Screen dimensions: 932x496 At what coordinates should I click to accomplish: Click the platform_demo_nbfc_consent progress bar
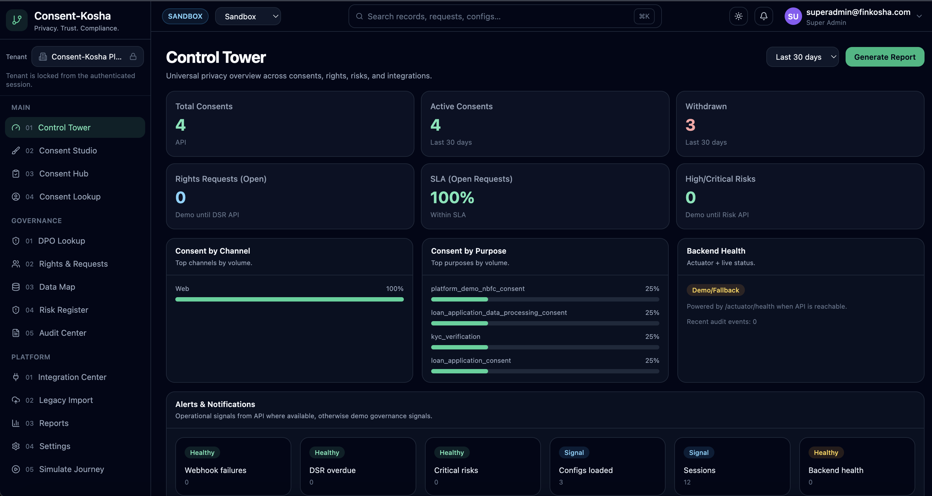[545, 299]
